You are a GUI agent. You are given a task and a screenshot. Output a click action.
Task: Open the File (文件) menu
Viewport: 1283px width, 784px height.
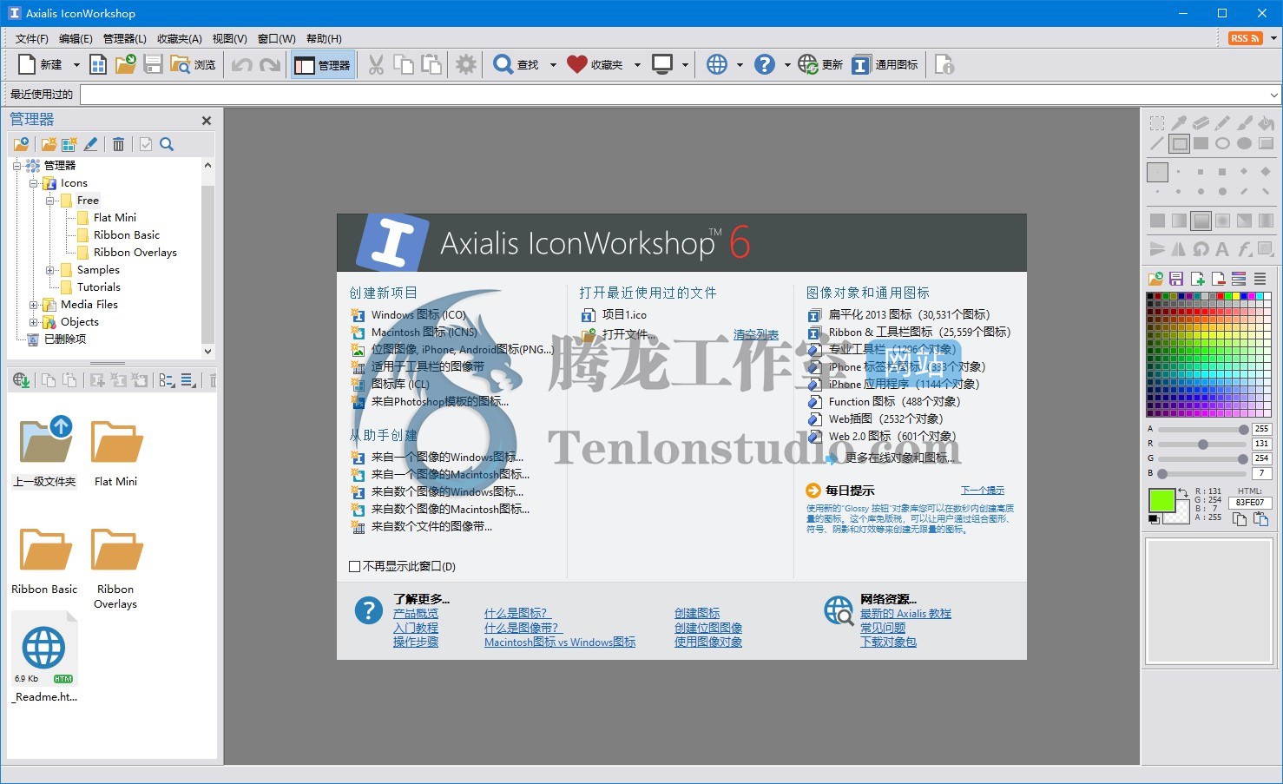click(x=32, y=38)
